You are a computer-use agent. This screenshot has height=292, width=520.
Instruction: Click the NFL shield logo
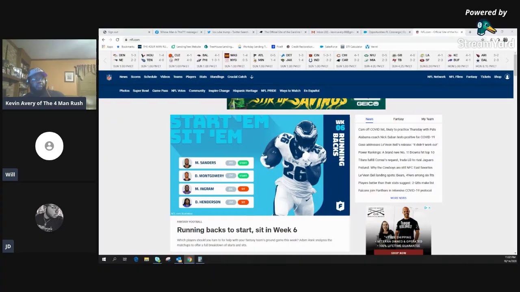click(109, 77)
